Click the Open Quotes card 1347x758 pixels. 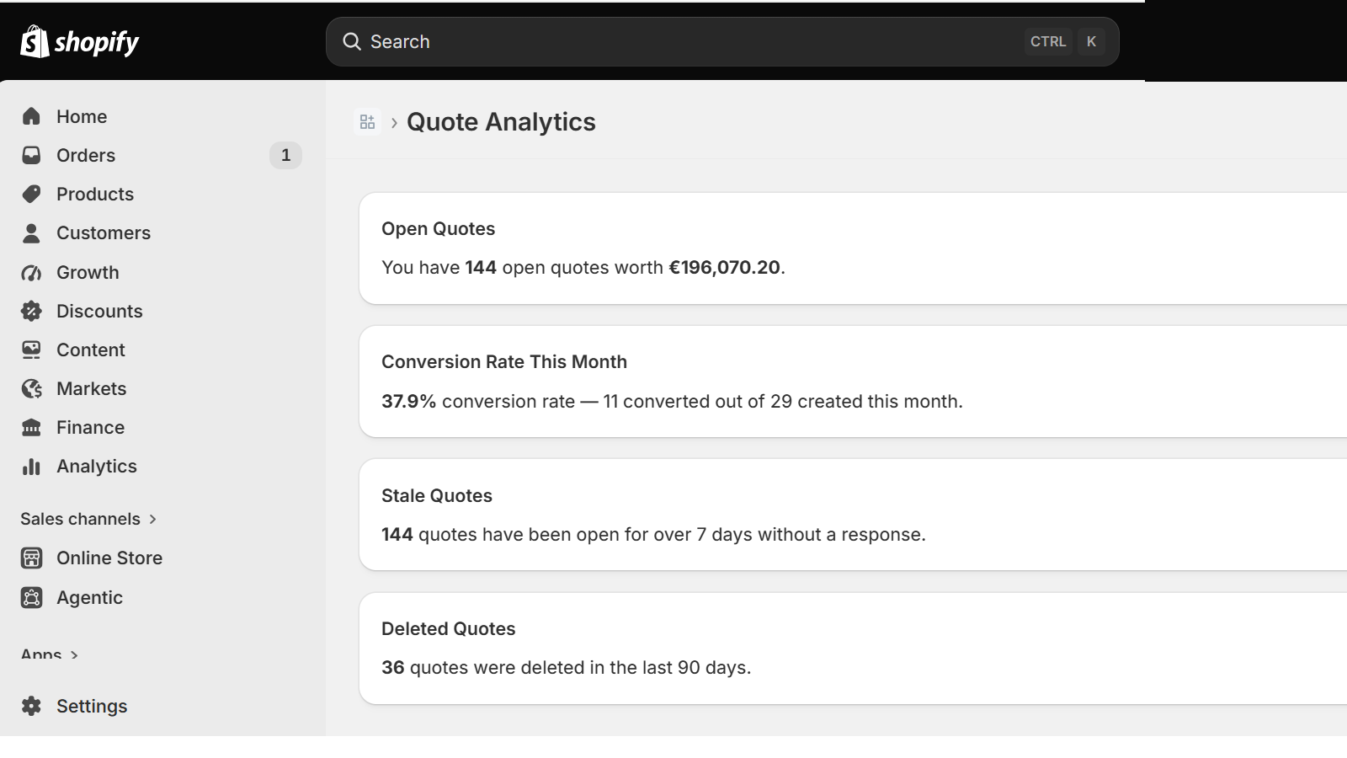click(853, 248)
